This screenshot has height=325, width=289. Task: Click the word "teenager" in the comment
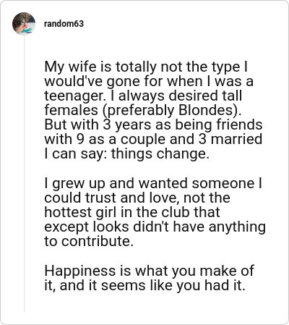coord(75,96)
